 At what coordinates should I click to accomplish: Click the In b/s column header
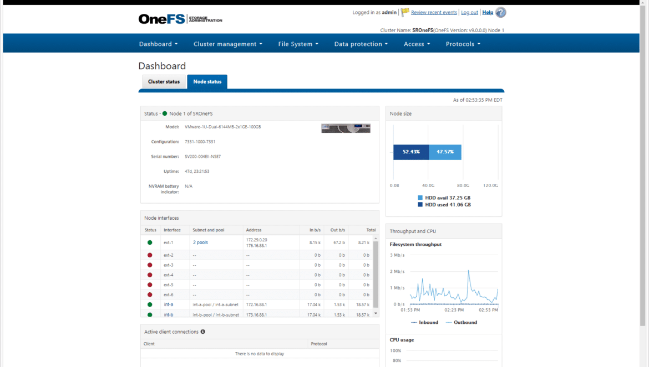[315, 230]
